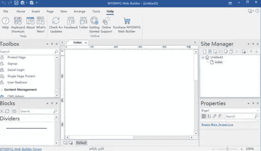Open the Facebook page button
Screen dimensions: 261x151
point(71,23)
